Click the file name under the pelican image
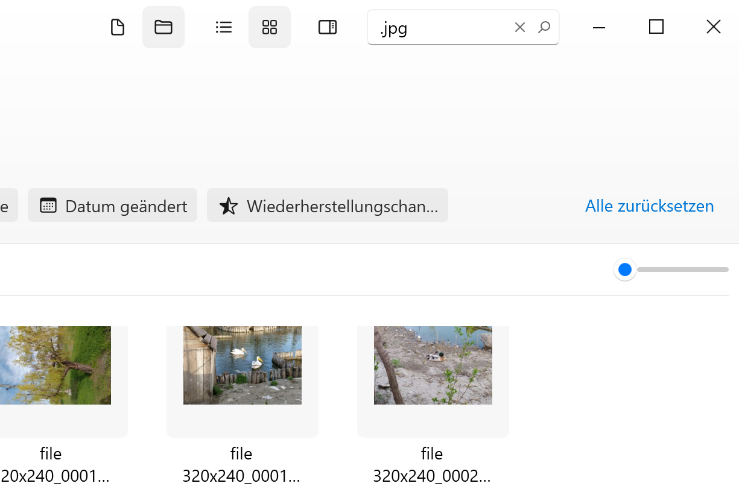 241,465
